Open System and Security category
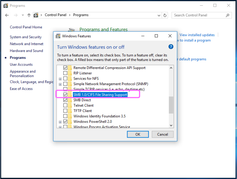The height and width of the screenshot is (179, 237). point(26,37)
